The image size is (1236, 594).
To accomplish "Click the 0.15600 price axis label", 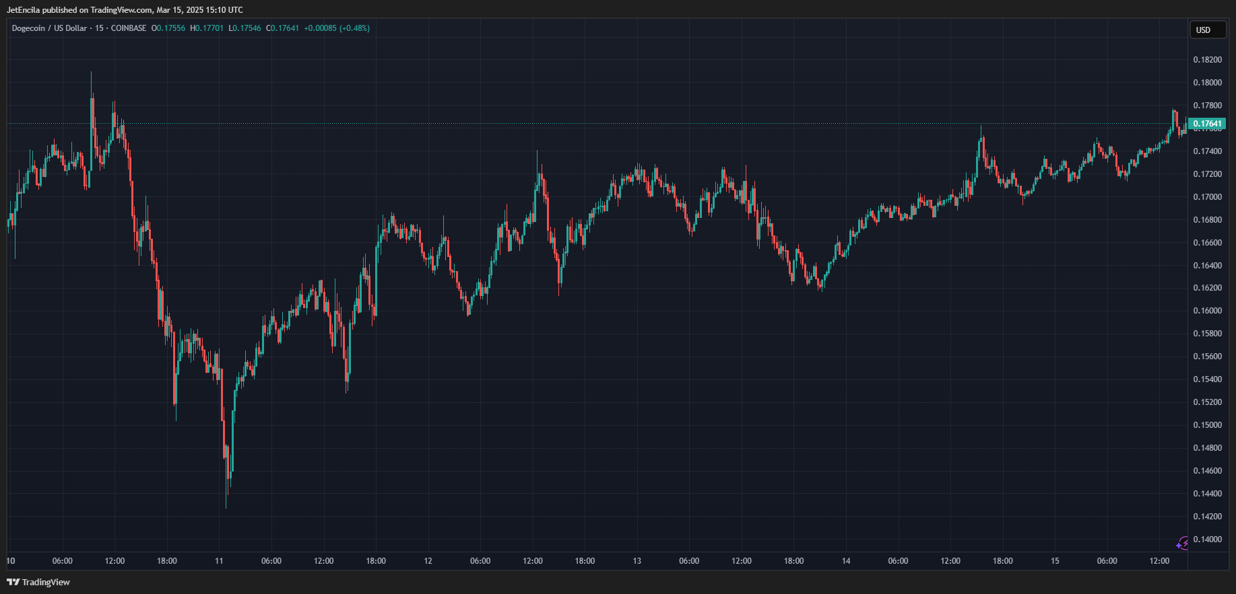I will (x=1207, y=357).
